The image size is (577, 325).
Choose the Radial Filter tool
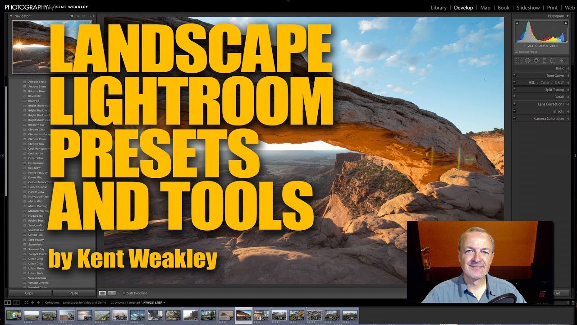(x=553, y=60)
